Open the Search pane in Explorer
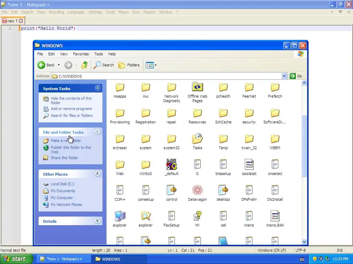Image resolution: width=353 pixels, height=264 pixels. pos(103,65)
